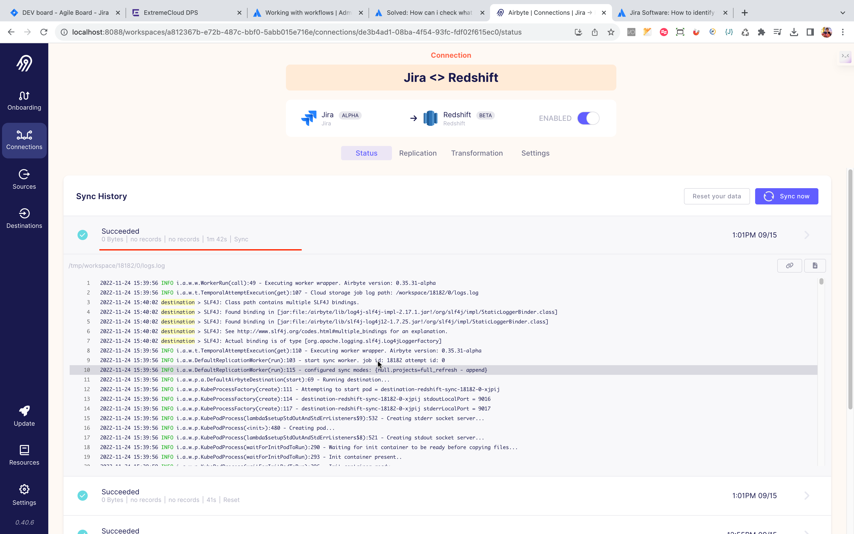This screenshot has height=534, width=854.
Task: Click the Redshift destination icon
Action: click(x=430, y=118)
